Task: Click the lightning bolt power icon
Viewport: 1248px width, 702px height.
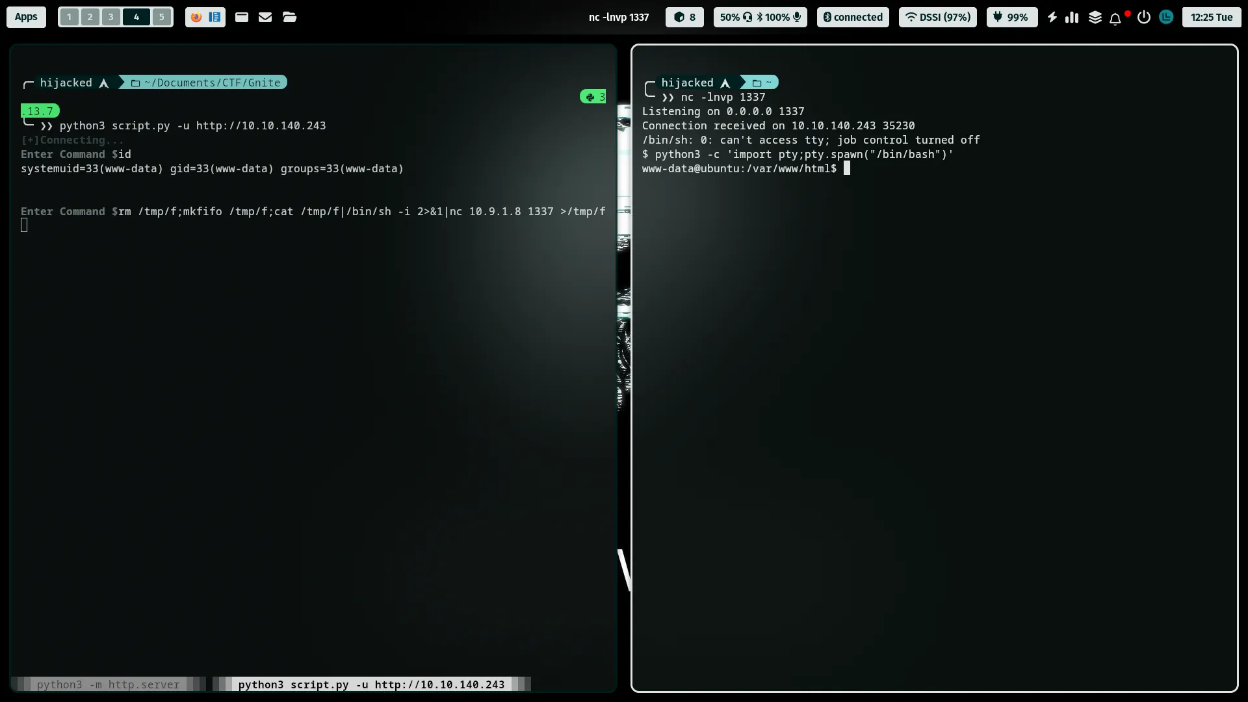Action: tap(1052, 17)
